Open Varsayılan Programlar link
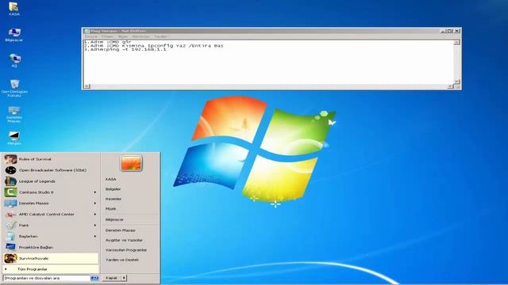The image size is (508, 285). [x=126, y=250]
